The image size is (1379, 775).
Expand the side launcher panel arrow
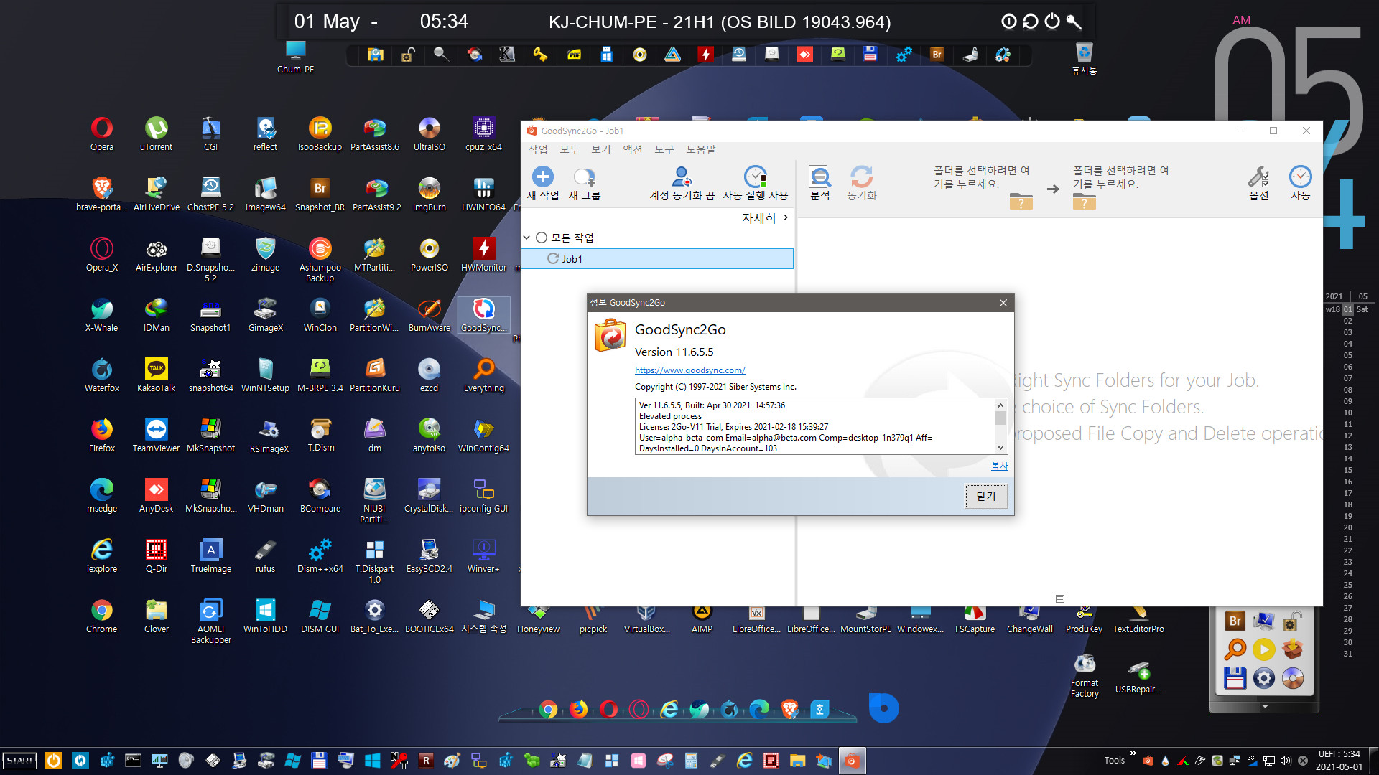click(x=1265, y=707)
